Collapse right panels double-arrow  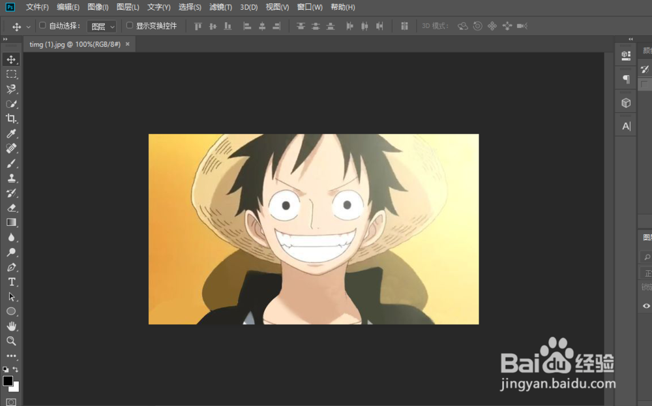coord(630,39)
